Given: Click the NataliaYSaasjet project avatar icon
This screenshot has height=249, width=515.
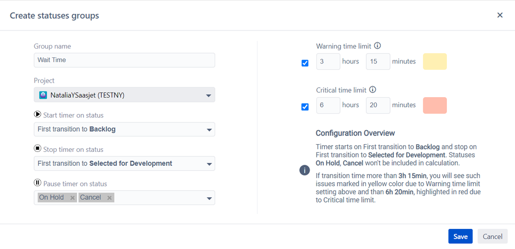Looking at the screenshot, I should coord(43,96).
